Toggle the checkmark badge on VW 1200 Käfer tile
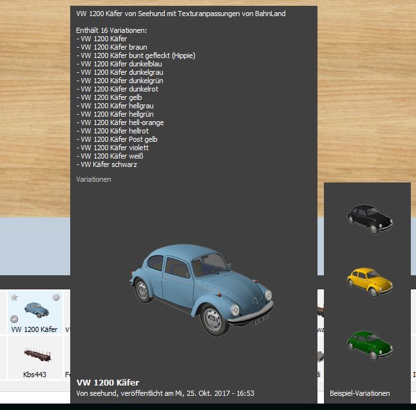Viewport: 416px width, 410px height. click(x=14, y=319)
